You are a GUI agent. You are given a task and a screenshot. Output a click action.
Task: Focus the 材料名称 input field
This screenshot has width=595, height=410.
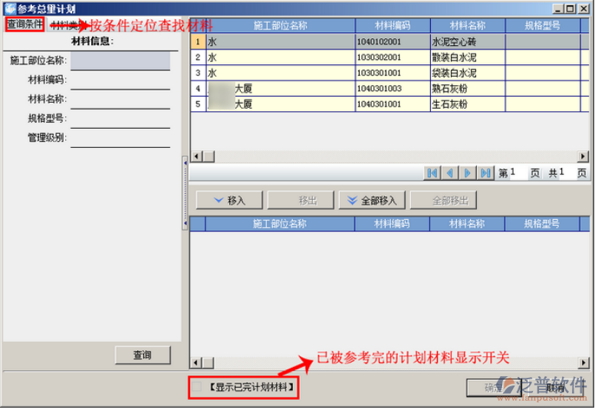point(120,100)
